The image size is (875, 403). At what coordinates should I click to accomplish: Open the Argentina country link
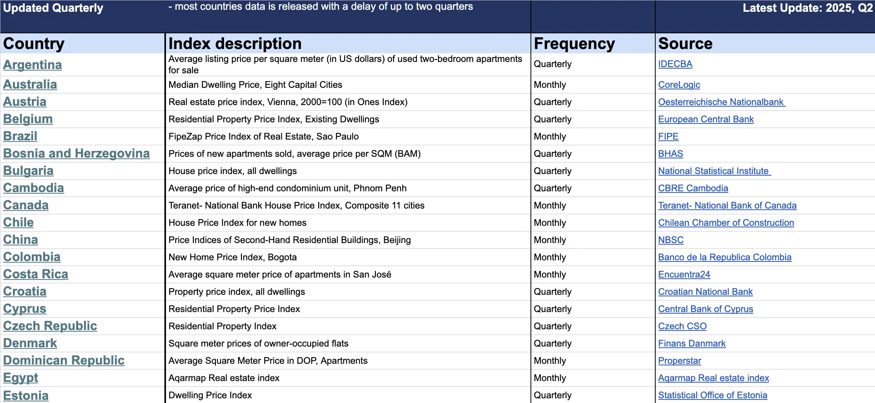(x=33, y=65)
